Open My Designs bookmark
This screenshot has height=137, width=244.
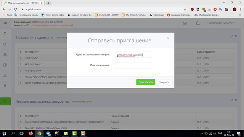coord(206,15)
